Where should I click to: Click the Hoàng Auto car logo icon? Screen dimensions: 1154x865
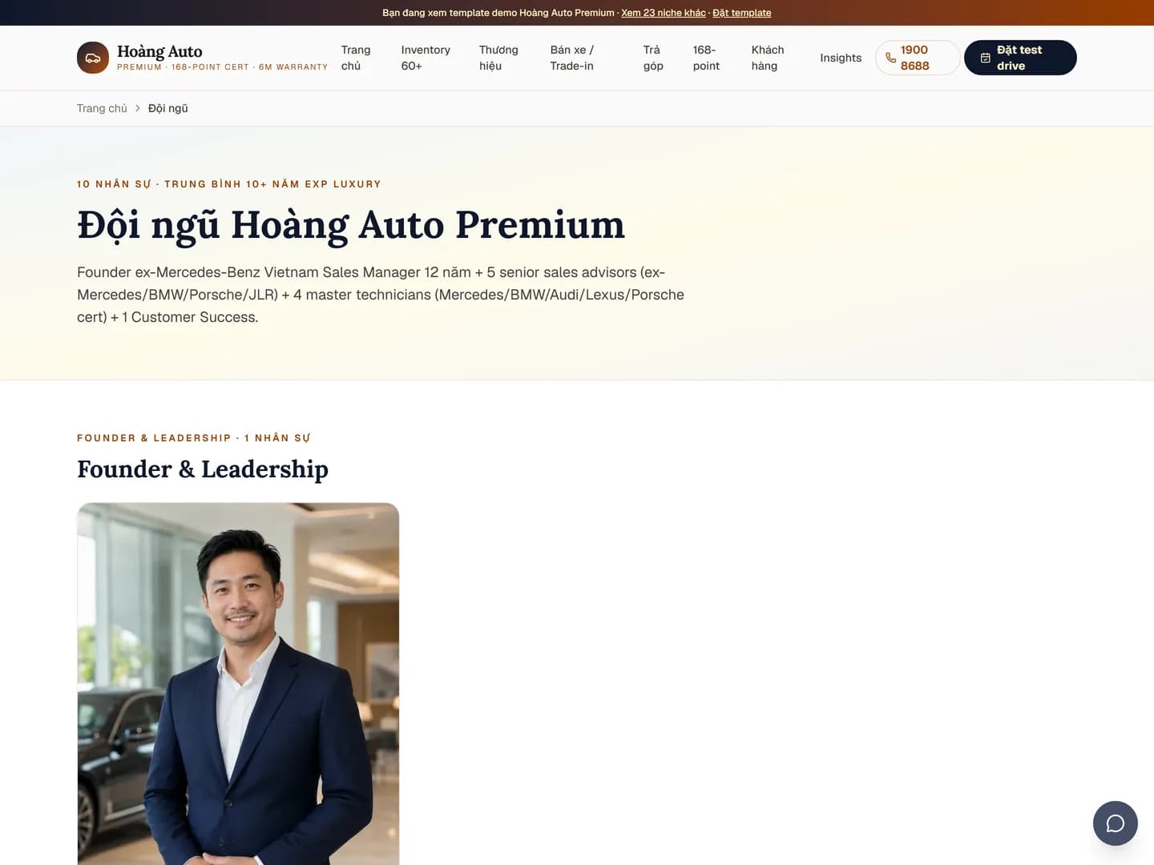click(93, 58)
